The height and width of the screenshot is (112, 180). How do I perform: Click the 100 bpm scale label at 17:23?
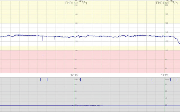[167, 50]
